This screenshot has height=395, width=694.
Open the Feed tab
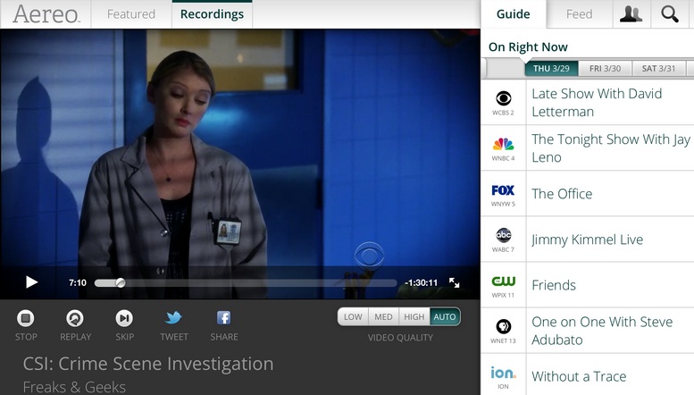[579, 14]
